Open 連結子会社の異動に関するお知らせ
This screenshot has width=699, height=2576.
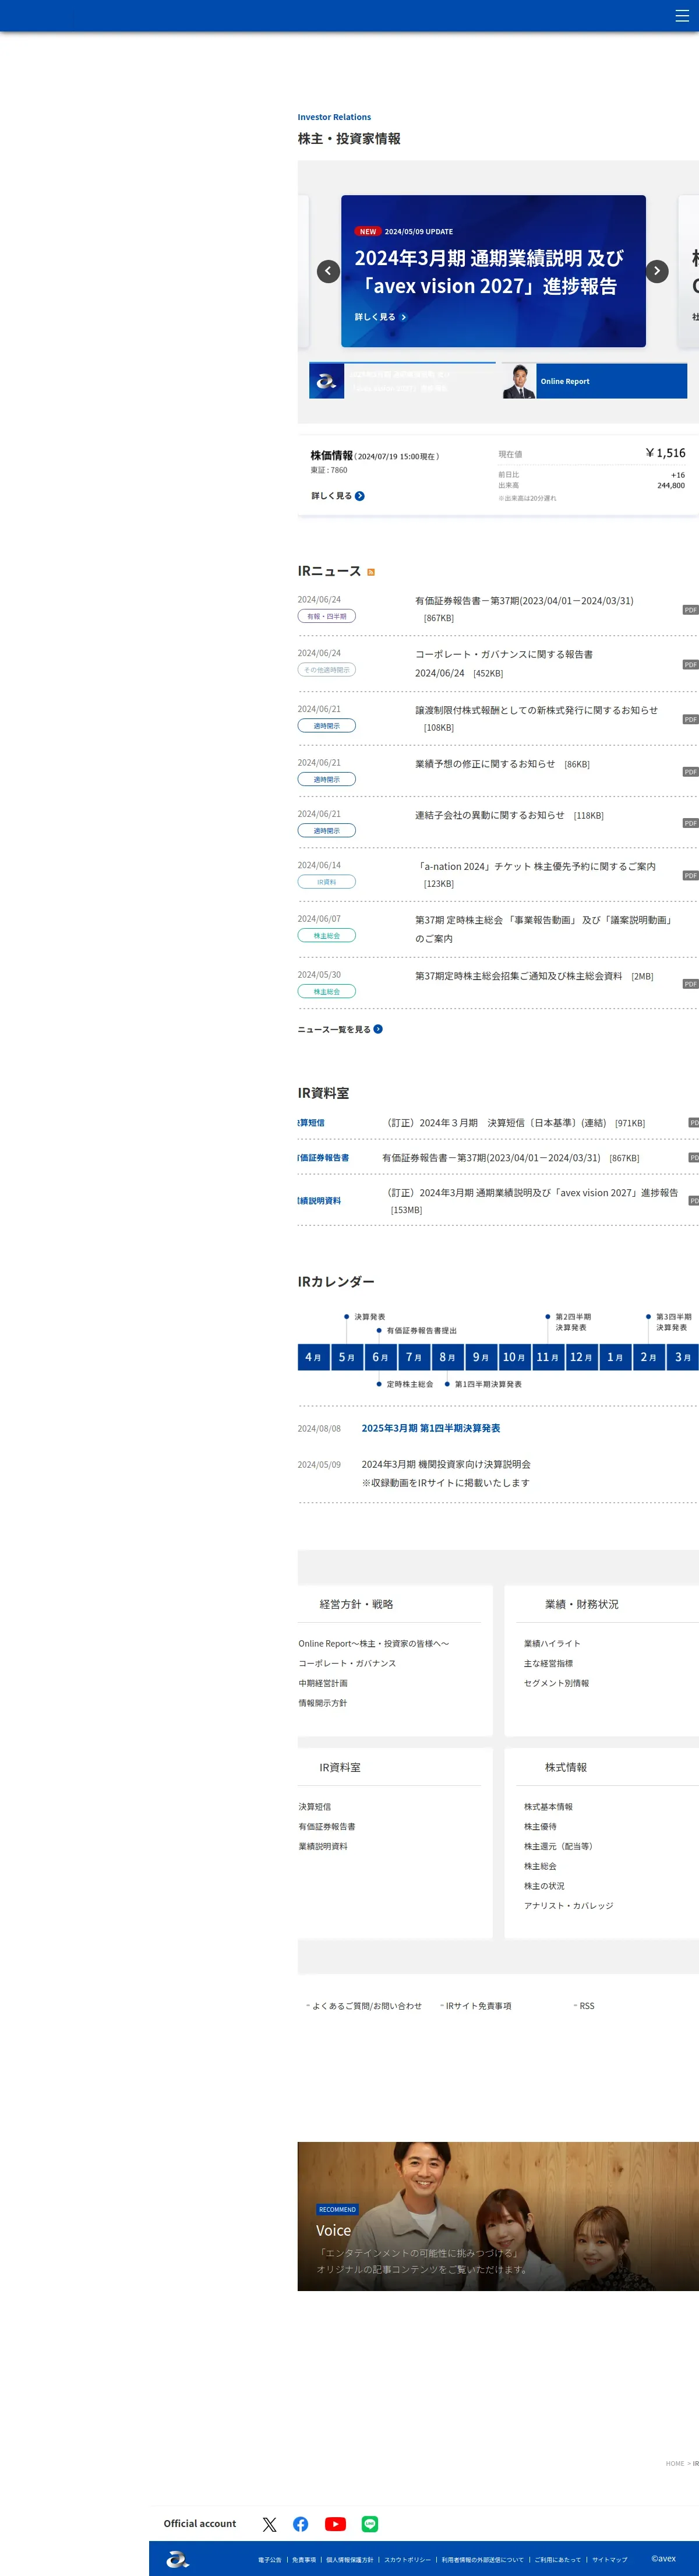pyautogui.click(x=490, y=815)
